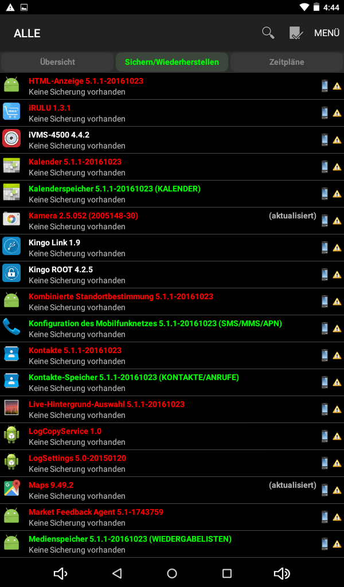Tap the Kontakte app icon
This screenshot has height=587, width=344.
(11, 354)
